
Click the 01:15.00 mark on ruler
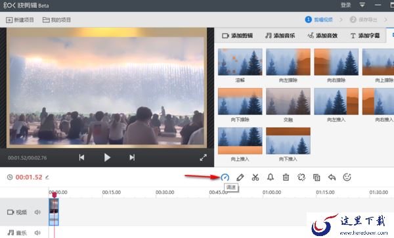coord(325,192)
